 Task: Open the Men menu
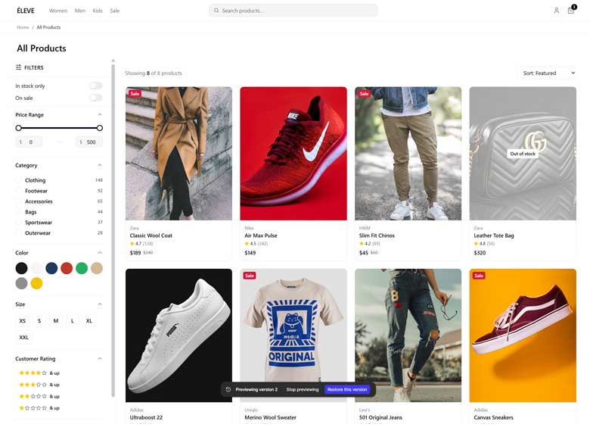point(79,11)
